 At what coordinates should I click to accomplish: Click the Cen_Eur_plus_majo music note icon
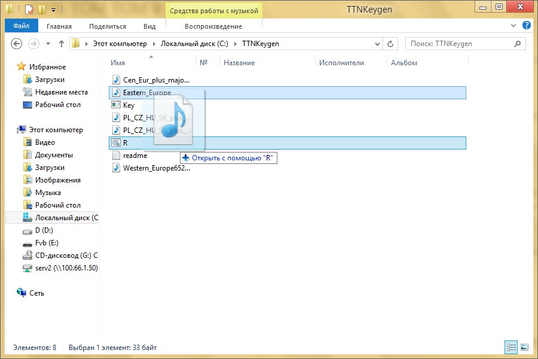point(117,80)
